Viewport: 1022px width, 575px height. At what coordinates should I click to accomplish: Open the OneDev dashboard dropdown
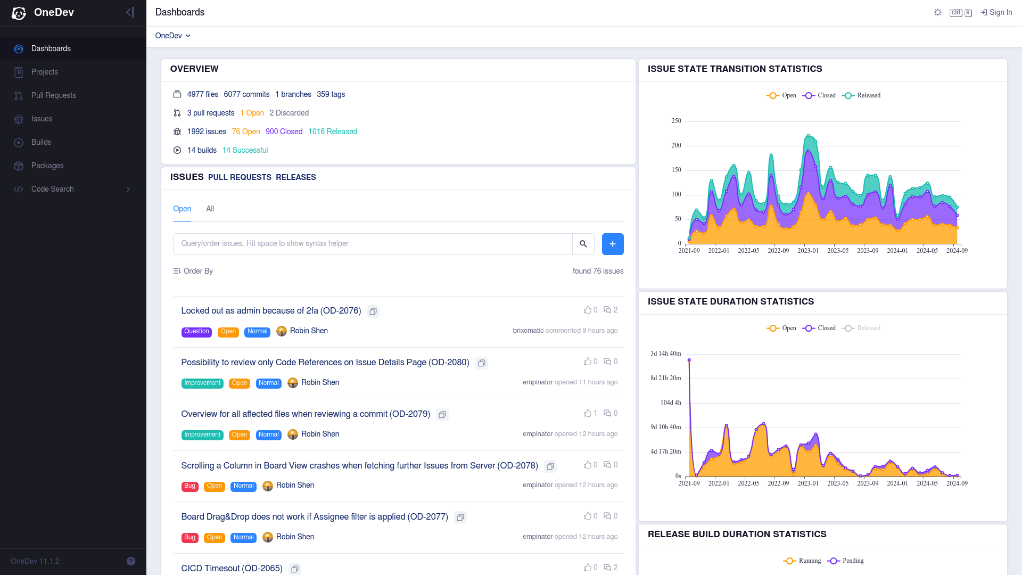coord(172,36)
